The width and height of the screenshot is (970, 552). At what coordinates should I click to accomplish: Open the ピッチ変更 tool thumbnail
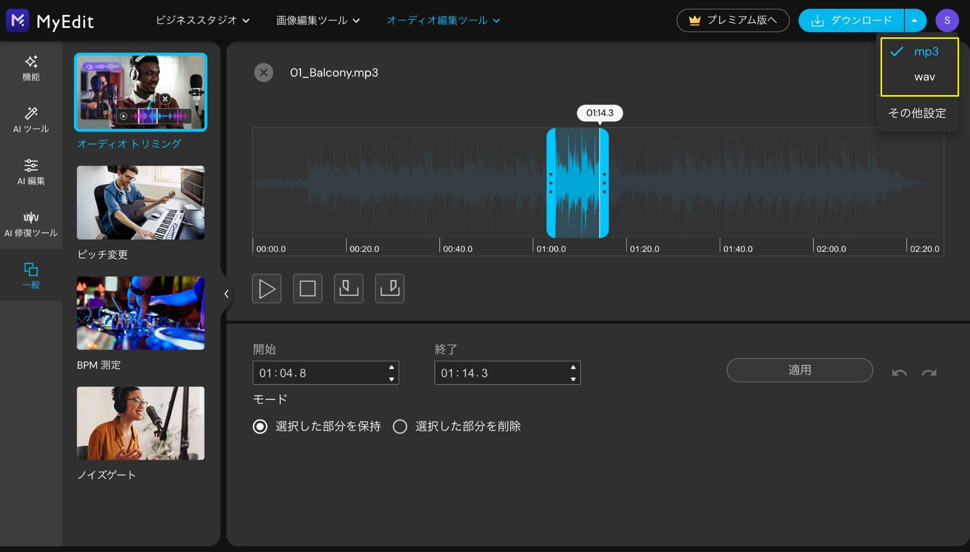point(141,203)
